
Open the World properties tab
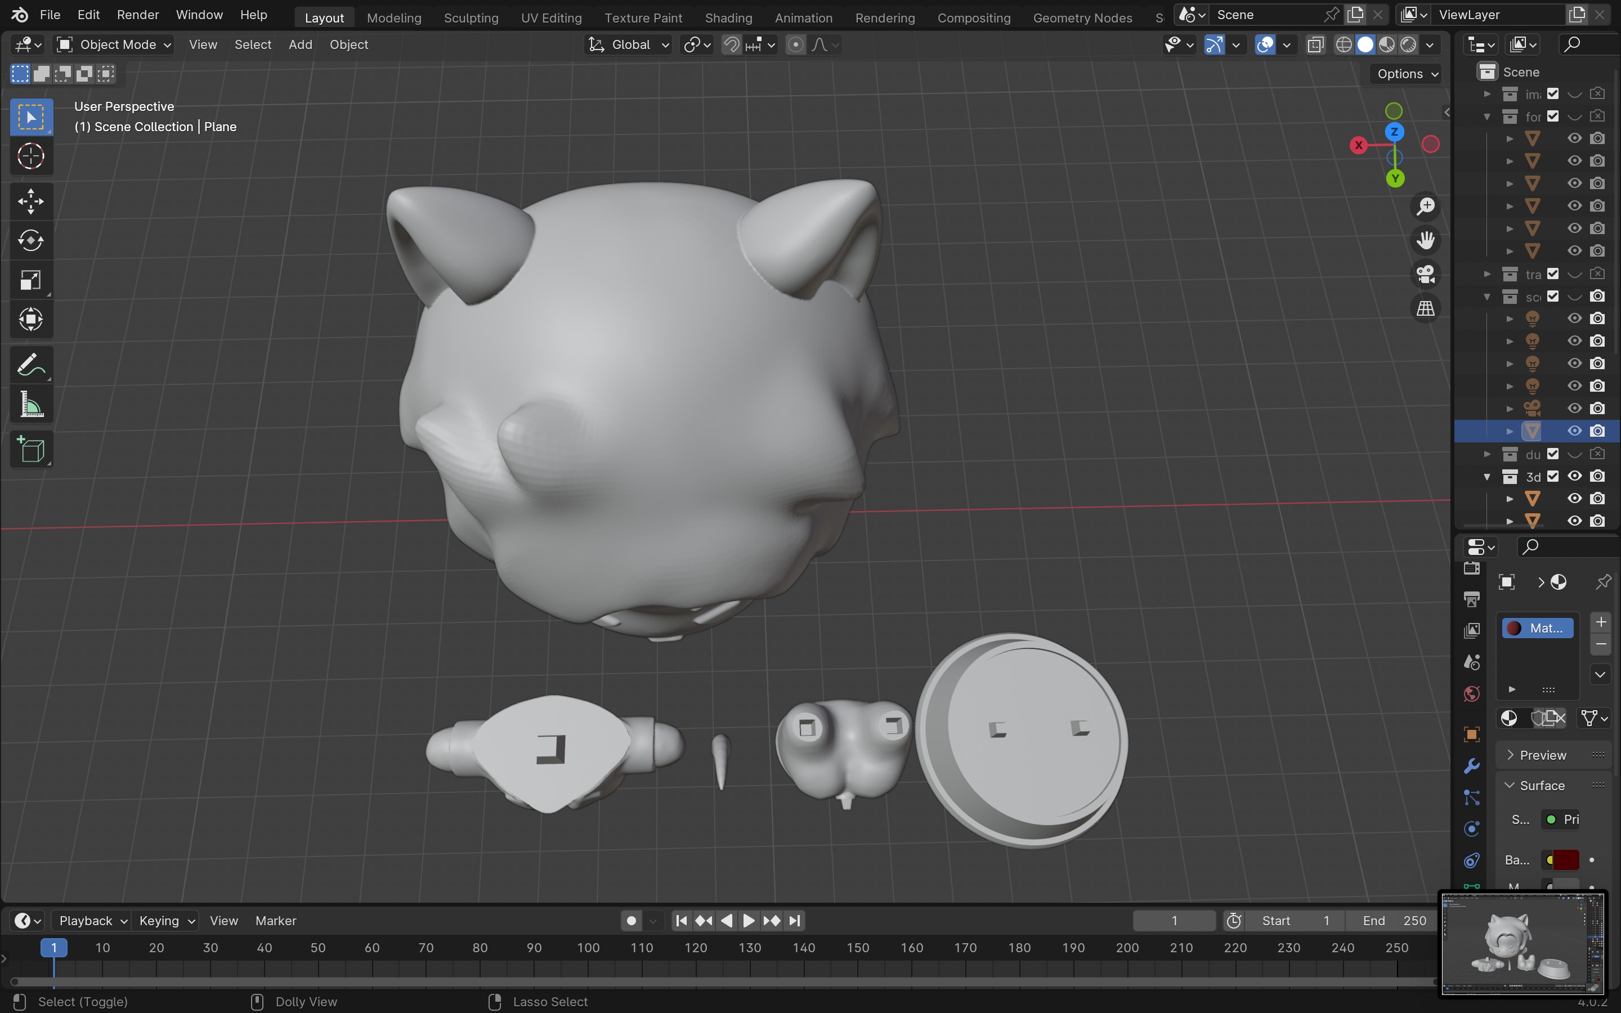(1472, 693)
